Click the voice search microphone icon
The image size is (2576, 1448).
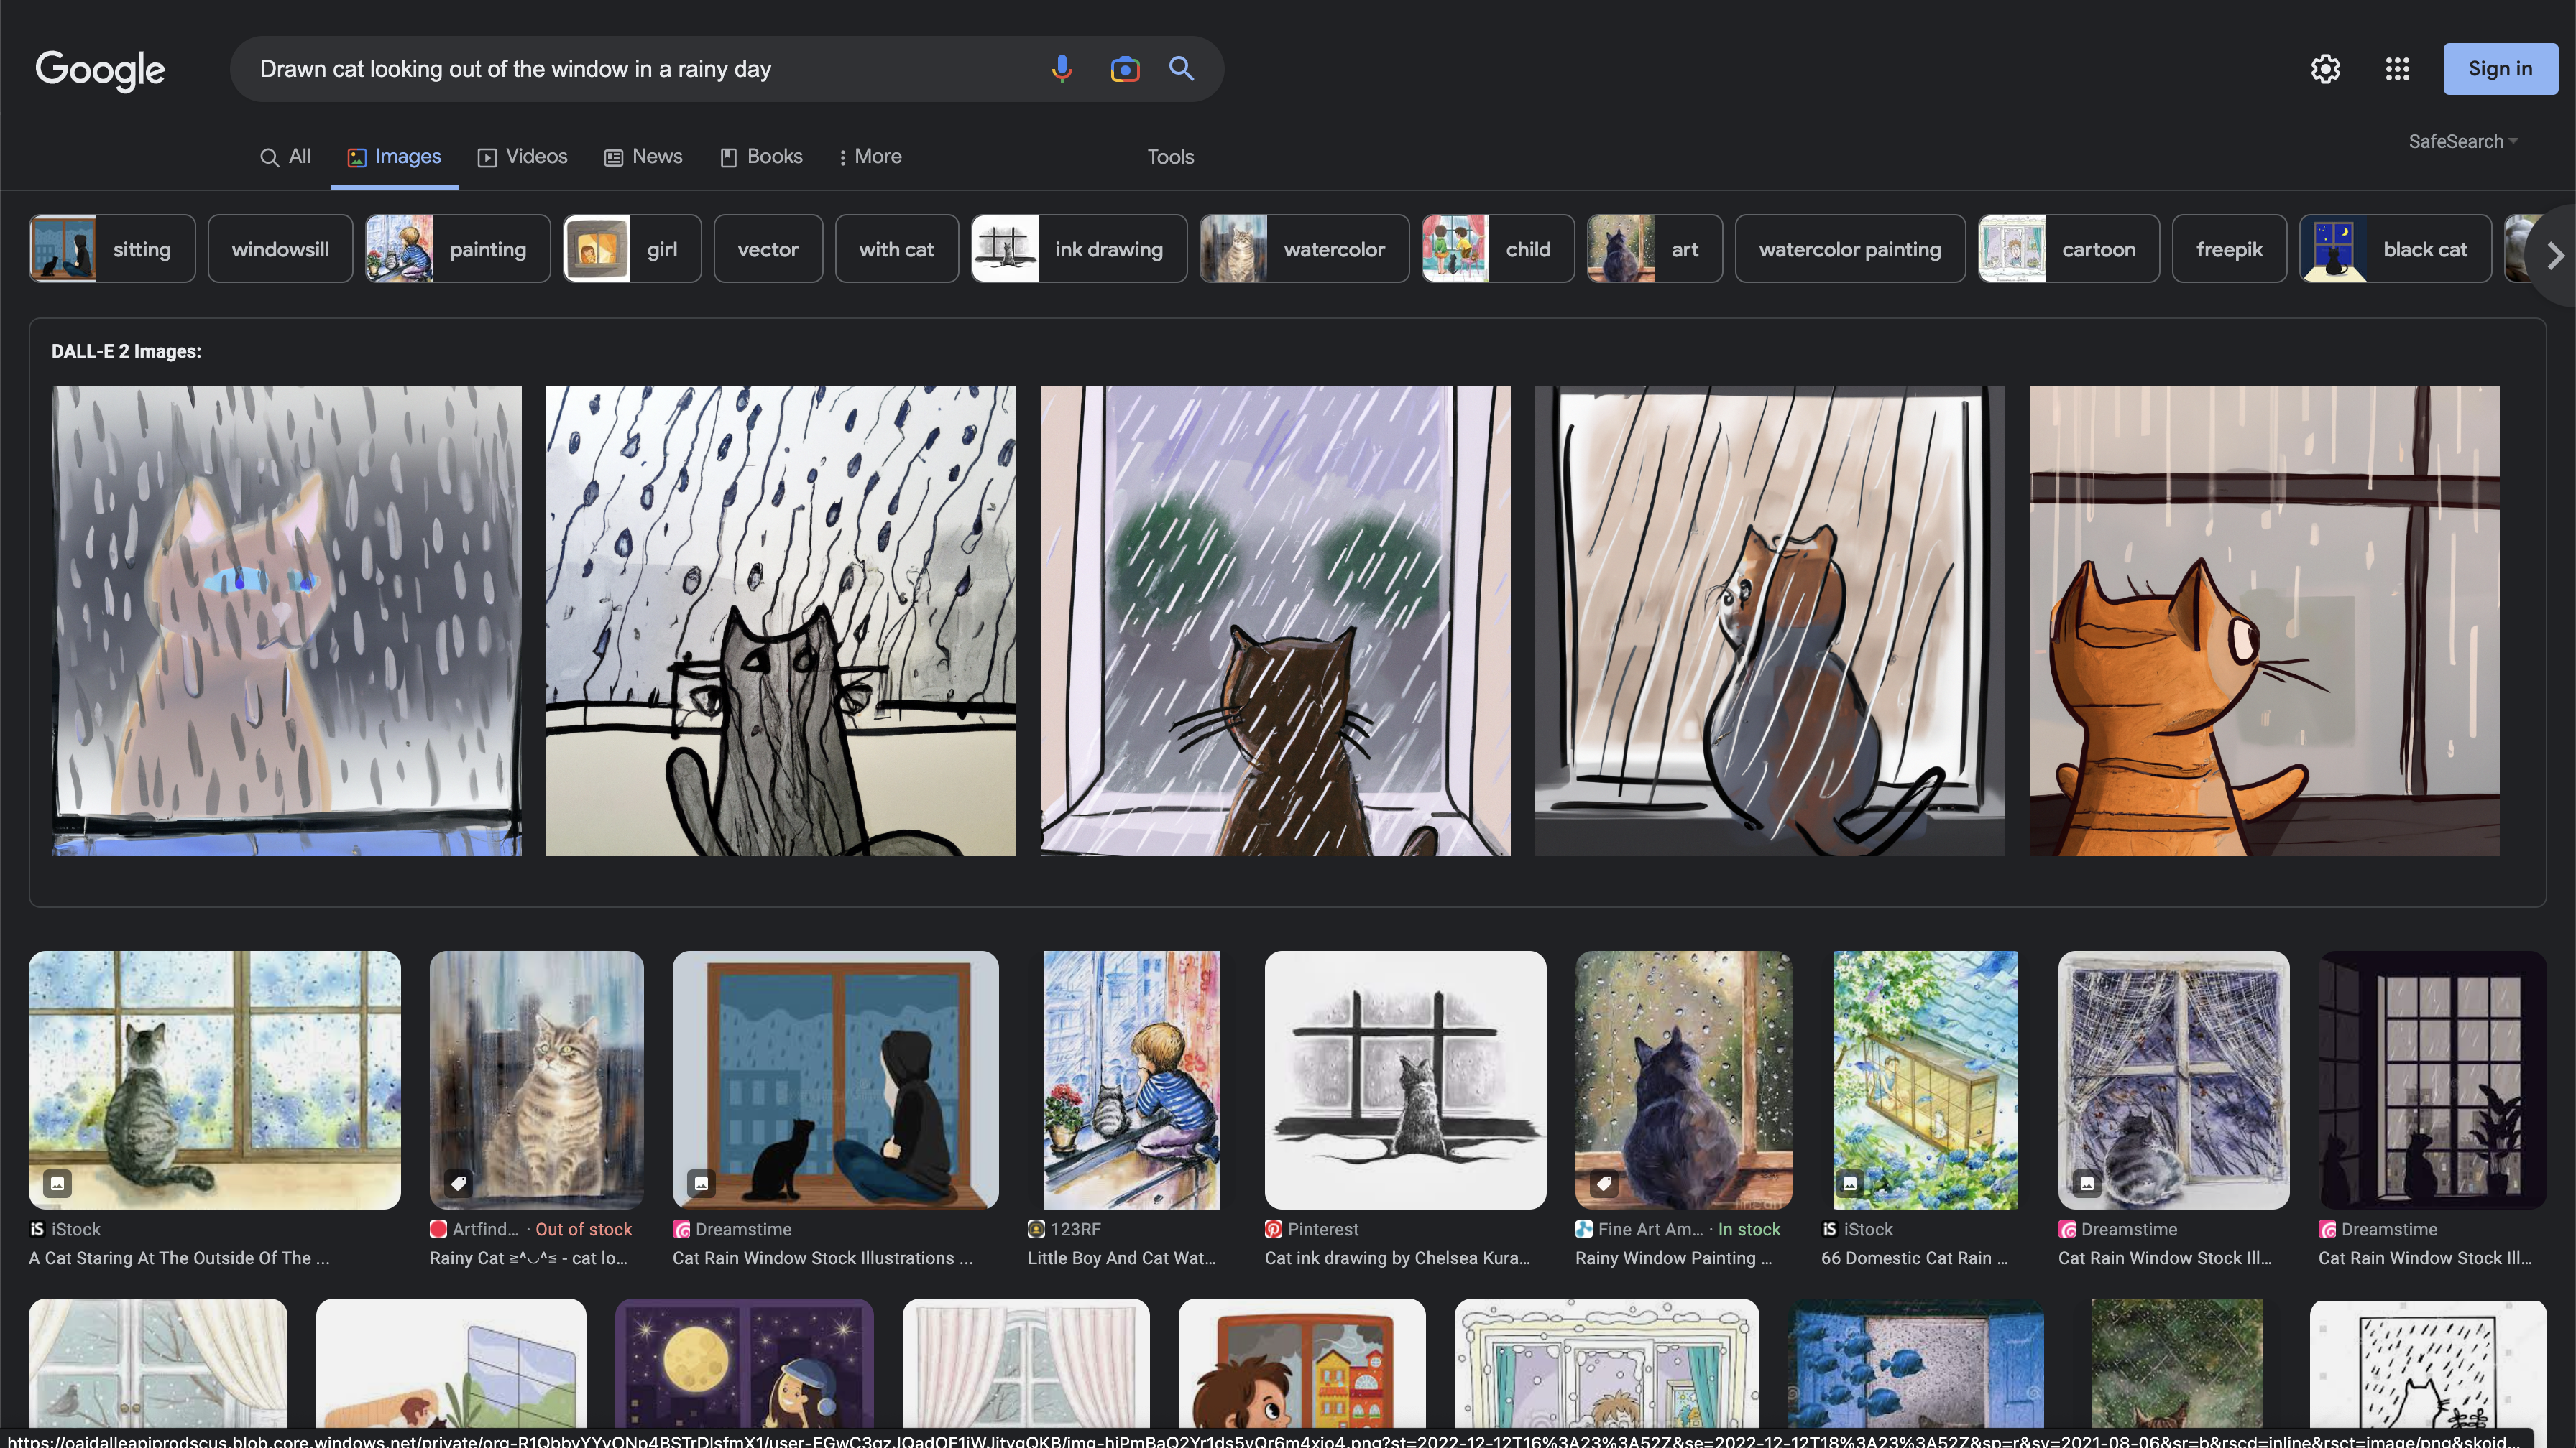(1062, 69)
